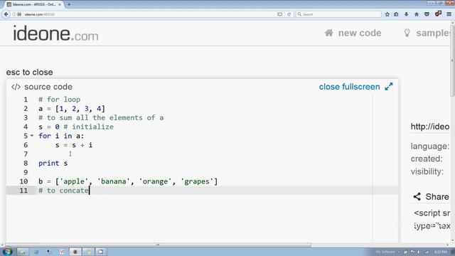Click the '<script sr' embed code text
The image size is (455, 256).
click(x=432, y=213)
